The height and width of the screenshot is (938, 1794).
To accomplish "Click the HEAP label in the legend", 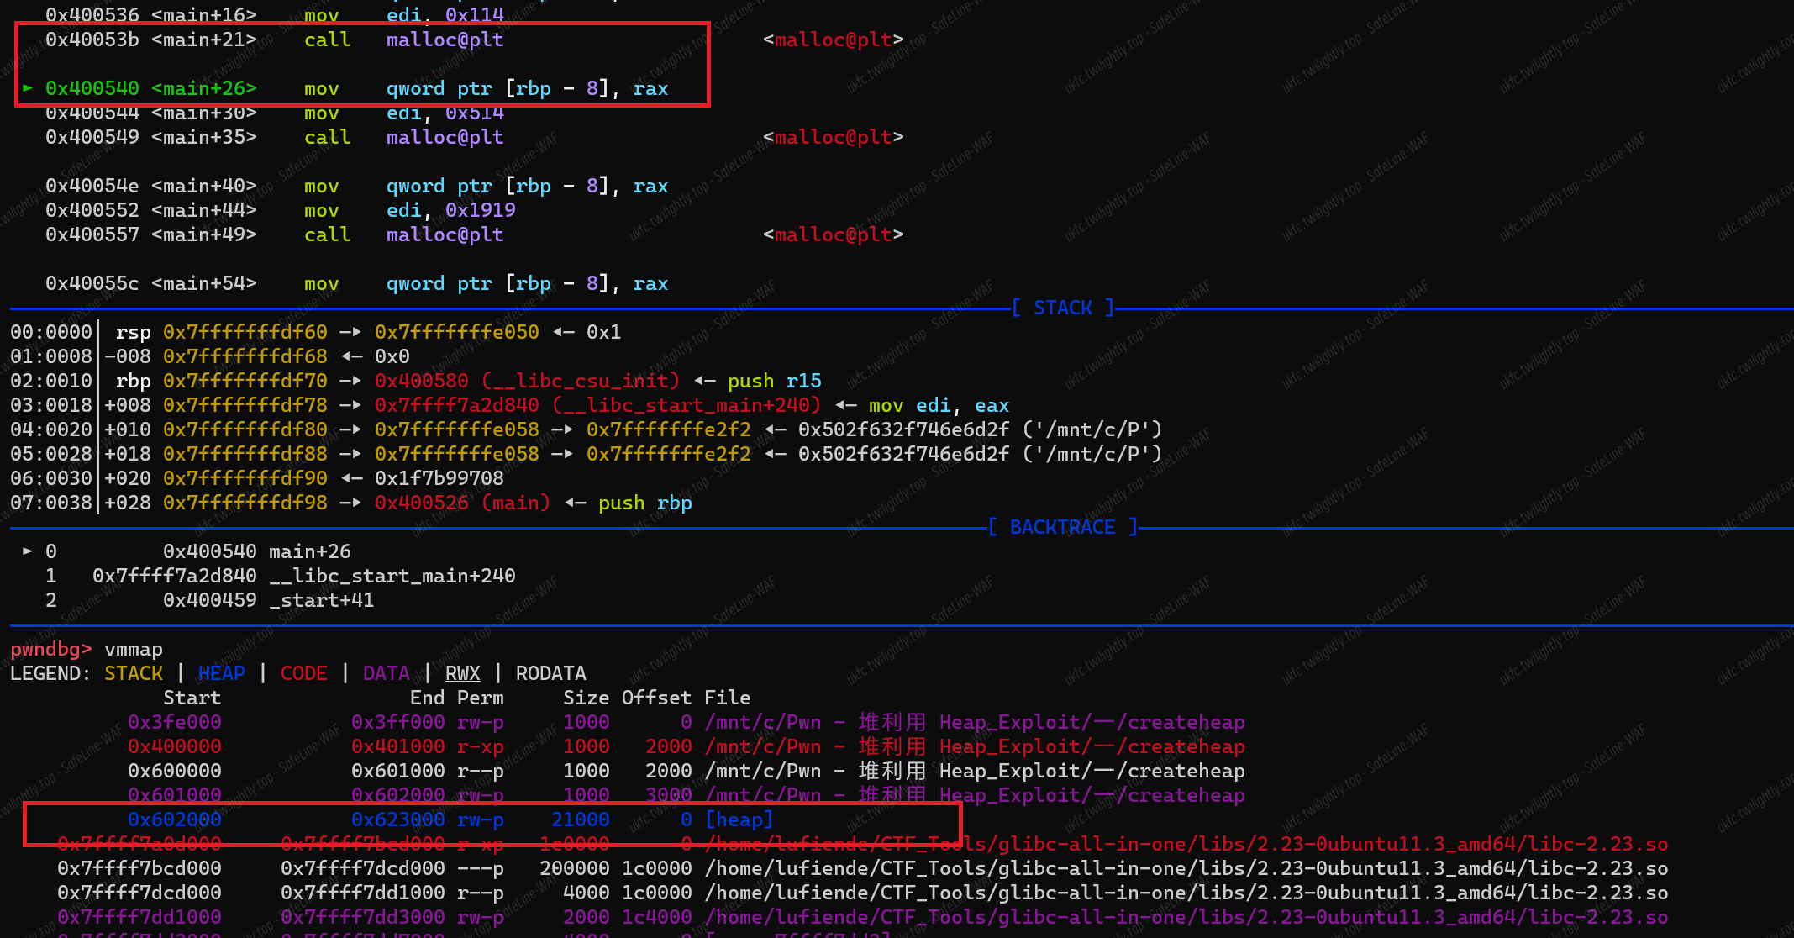I will pos(222,673).
